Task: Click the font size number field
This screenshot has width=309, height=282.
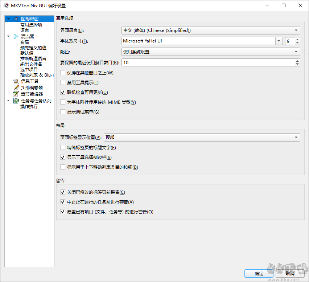Action: pos(290,41)
